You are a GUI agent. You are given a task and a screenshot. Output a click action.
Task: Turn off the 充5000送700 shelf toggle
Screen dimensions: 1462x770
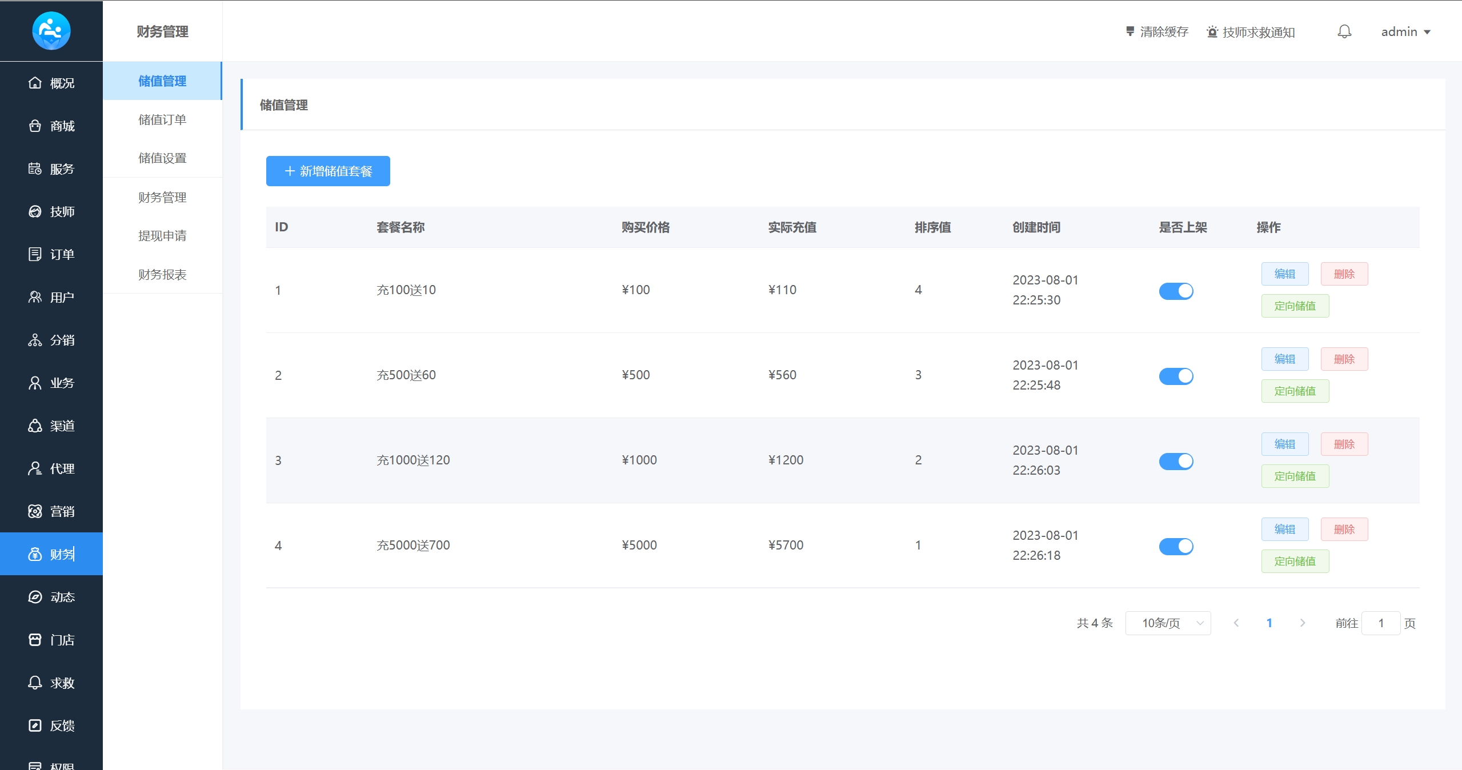coord(1176,546)
